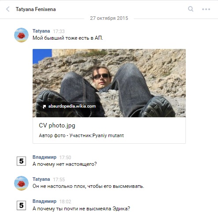The width and height of the screenshot is (218, 213).
Task: Select message 'Он не настолько плох, чтобы его высмеивать.'
Action: tap(89, 186)
